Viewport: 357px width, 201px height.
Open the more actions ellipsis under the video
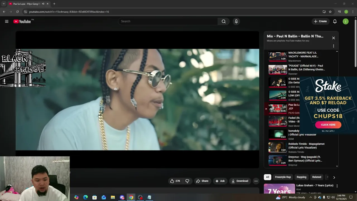click(256, 181)
